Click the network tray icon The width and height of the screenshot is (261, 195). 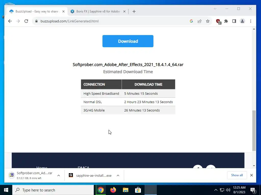pyautogui.click(x=222, y=190)
